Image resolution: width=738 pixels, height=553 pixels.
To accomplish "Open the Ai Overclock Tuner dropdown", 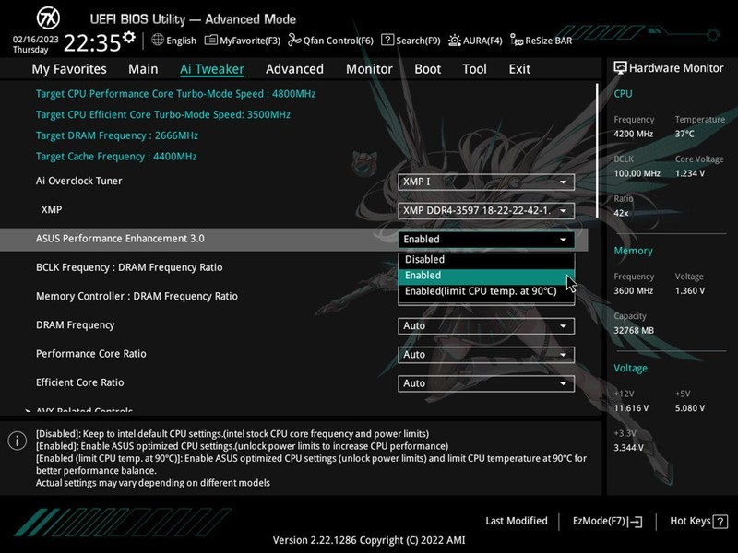I will click(486, 182).
